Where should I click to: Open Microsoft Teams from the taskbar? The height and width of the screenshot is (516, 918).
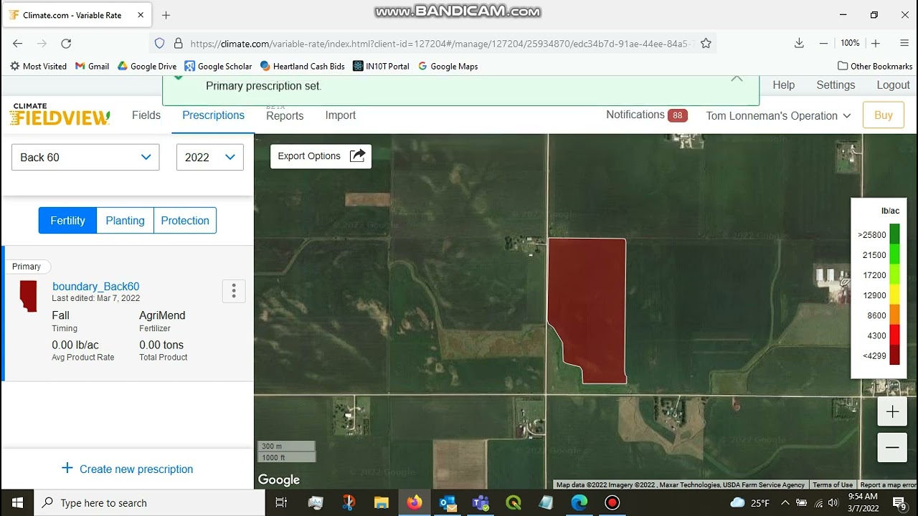(x=481, y=502)
